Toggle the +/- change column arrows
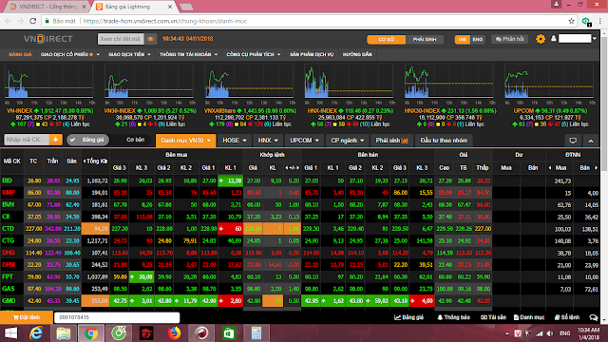 point(292,167)
